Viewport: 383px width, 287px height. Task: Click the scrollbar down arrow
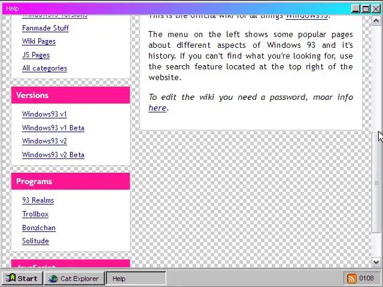click(376, 262)
